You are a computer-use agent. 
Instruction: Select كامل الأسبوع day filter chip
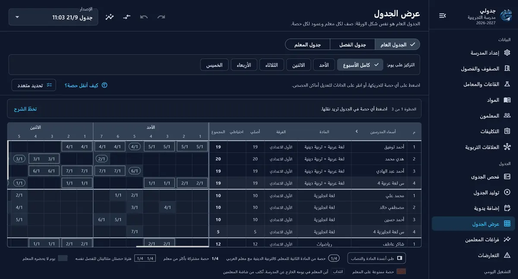(360, 65)
